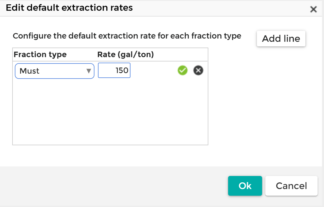Image resolution: width=324 pixels, height=207 pixels.
Task: Click the dropdown arrow beside Must
Action: (x=89, y=71)
